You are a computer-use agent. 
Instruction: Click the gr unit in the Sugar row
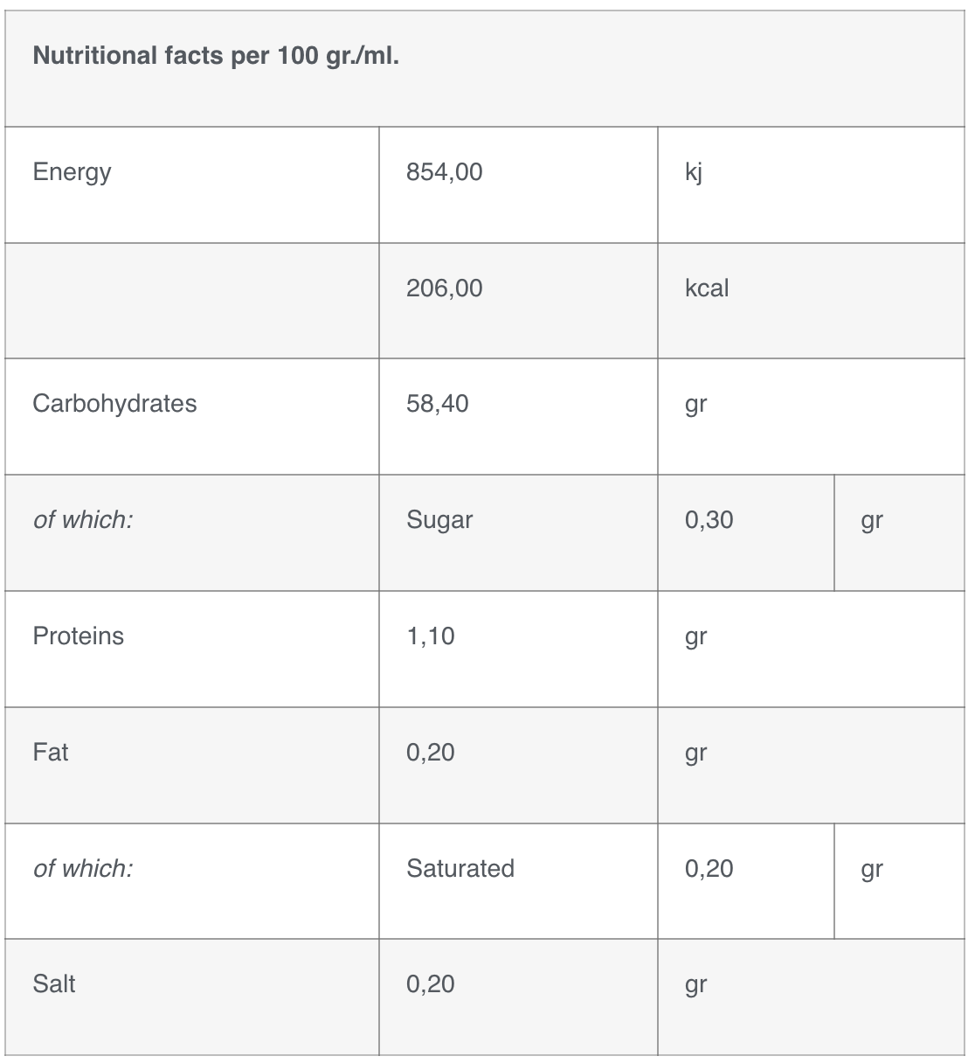pos(872,521)
